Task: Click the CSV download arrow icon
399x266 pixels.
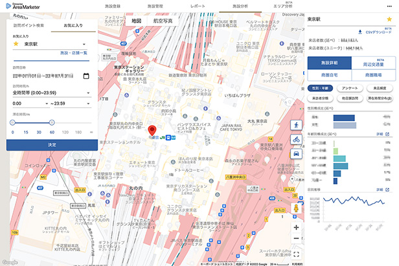Action: 360,32
